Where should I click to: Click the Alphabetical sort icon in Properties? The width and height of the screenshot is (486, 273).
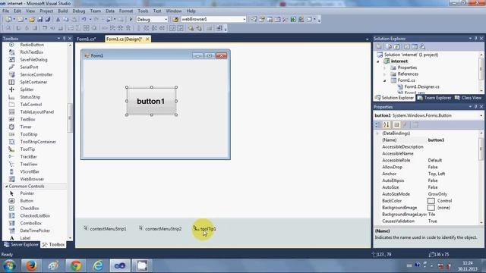pyautogui.click(x=387, y=124)
